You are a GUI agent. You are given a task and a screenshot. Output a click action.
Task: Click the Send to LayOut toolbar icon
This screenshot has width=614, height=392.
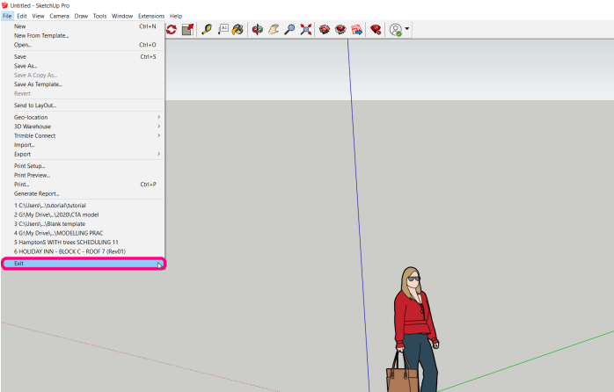[356, 29]
